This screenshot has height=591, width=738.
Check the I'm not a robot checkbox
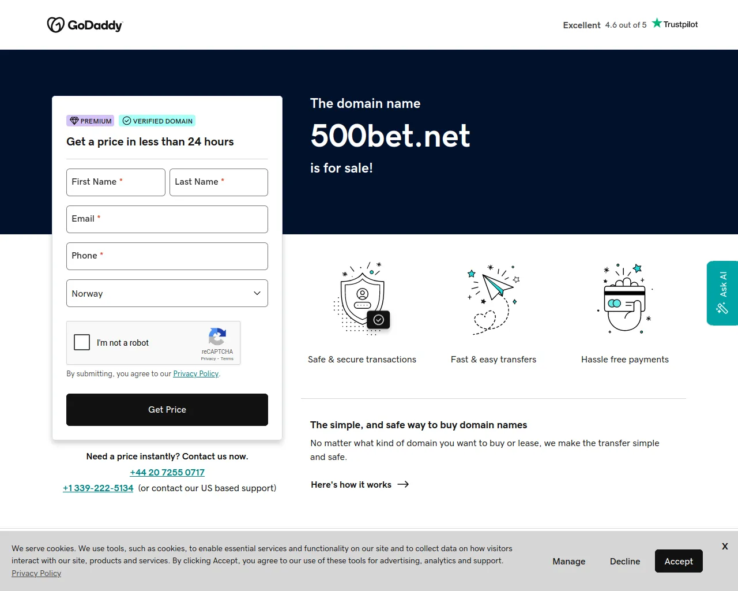pos(82,342)
